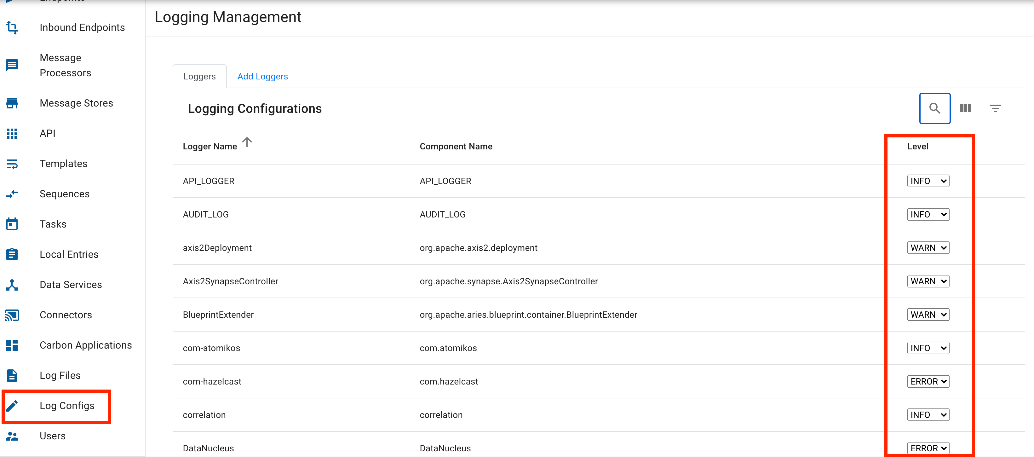Open the table search magnifier
This screenshot has width=1034, height=457.
pyautogui.click(x=935, y=108)
